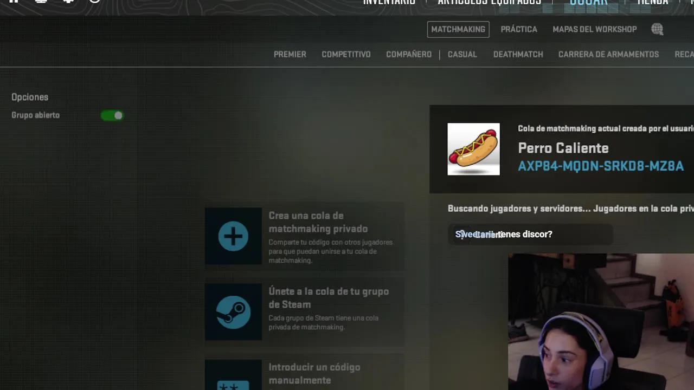Select the Casual game mode
This screenshot has height=390, width=694.
(462, 54)
